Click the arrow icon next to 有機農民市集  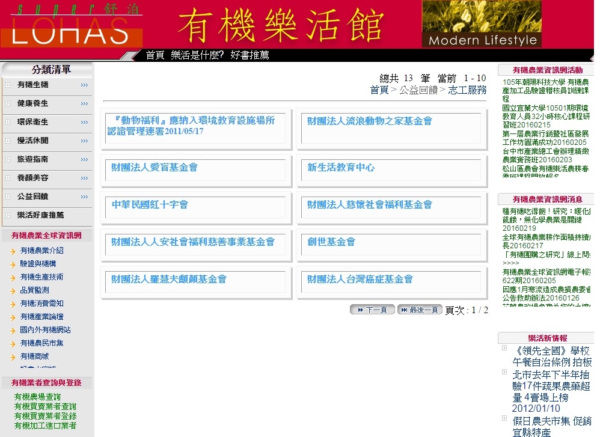point(13,344)
